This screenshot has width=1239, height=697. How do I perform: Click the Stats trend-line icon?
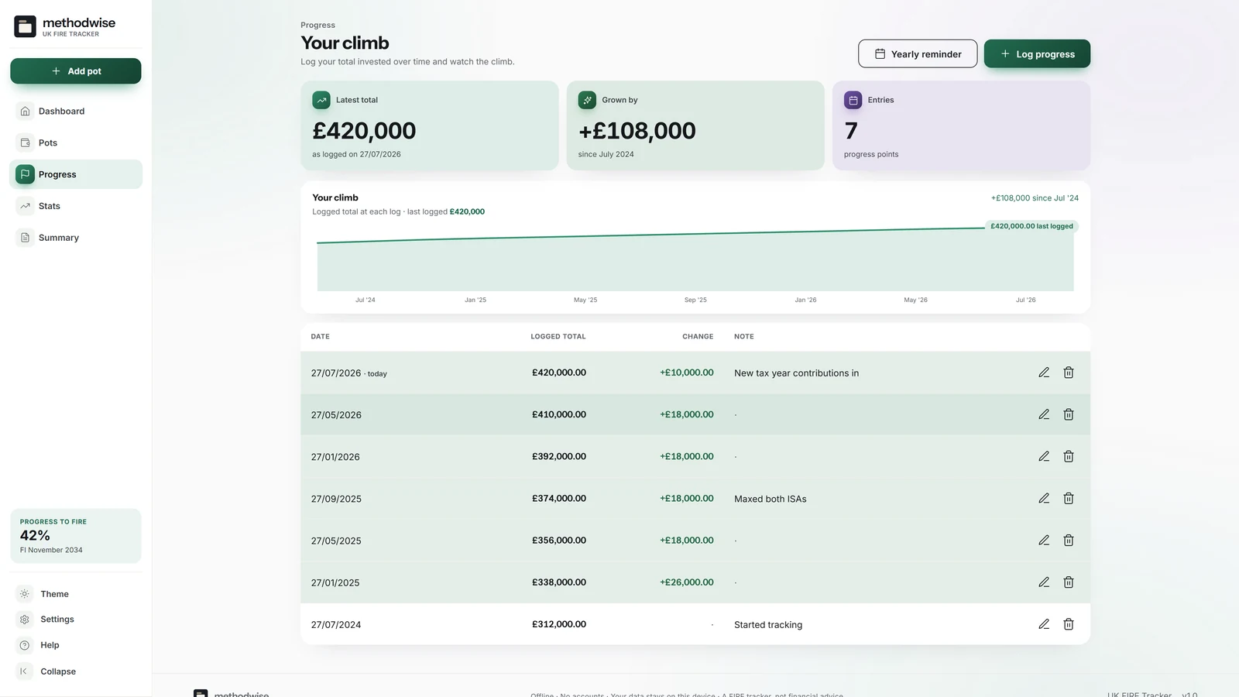pyautogui.click(x=25, y=206)
